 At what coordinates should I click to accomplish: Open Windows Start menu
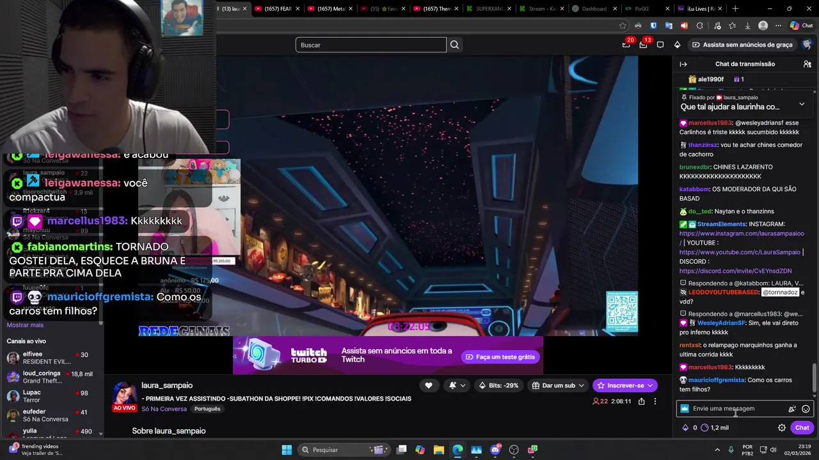(x=287, y=450)
